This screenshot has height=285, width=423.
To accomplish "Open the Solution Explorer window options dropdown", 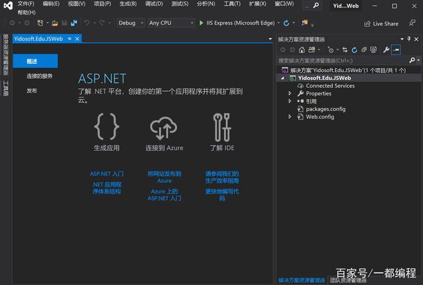I will [402, 39].
